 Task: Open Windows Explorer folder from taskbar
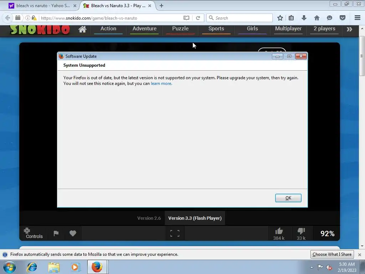point(54,267)
